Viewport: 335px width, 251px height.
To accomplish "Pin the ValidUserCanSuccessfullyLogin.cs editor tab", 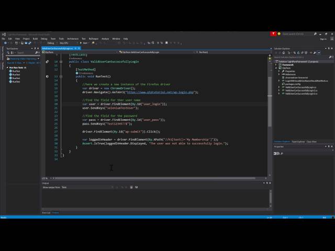I will (75, 49).
